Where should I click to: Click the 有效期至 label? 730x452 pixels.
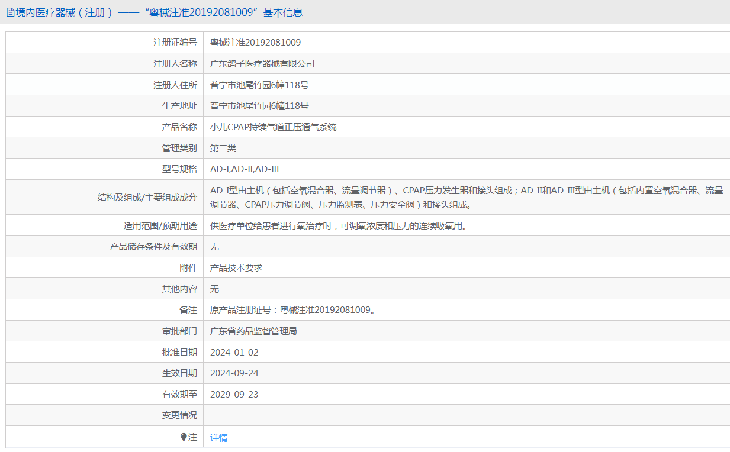coord(179,395)
